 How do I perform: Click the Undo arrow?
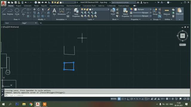coord(26,2)
